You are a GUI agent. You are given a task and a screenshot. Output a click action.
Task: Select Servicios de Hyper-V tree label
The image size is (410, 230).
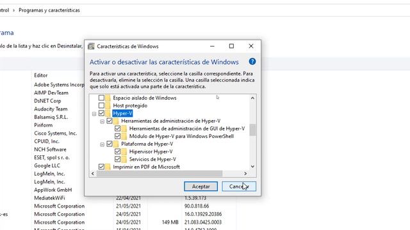coord(152,159)
